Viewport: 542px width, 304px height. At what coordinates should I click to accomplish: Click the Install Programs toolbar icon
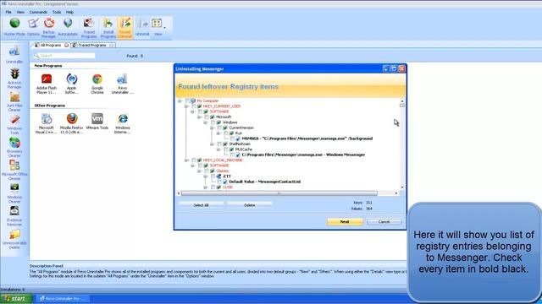tap(108, 28)
